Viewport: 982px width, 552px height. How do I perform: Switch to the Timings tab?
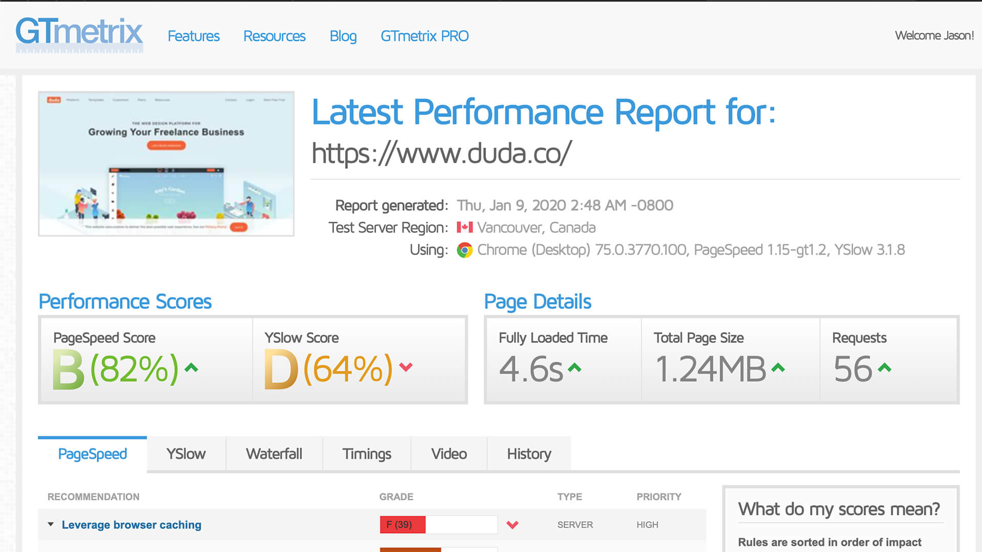[367, 454]
